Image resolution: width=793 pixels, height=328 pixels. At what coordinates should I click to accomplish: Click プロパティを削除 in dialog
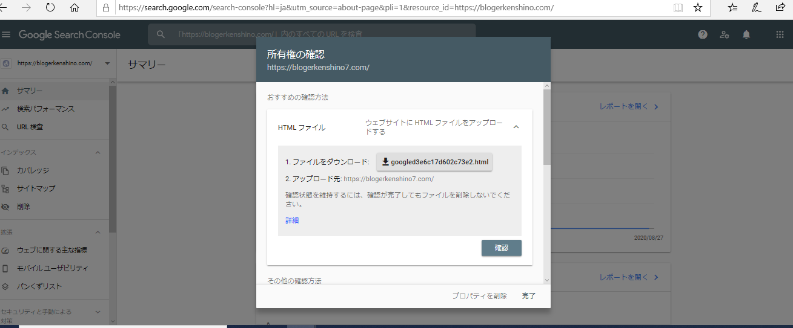coord(479,296)
